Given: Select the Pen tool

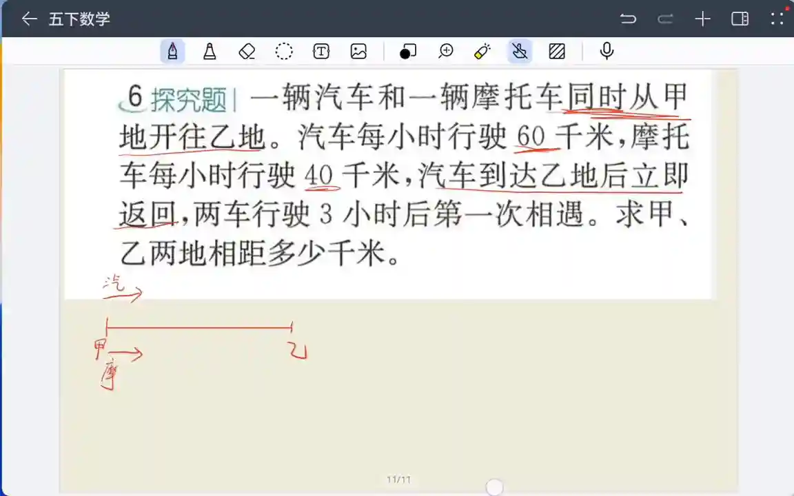Looking at the screenshot, I should (x=172, y=51).
